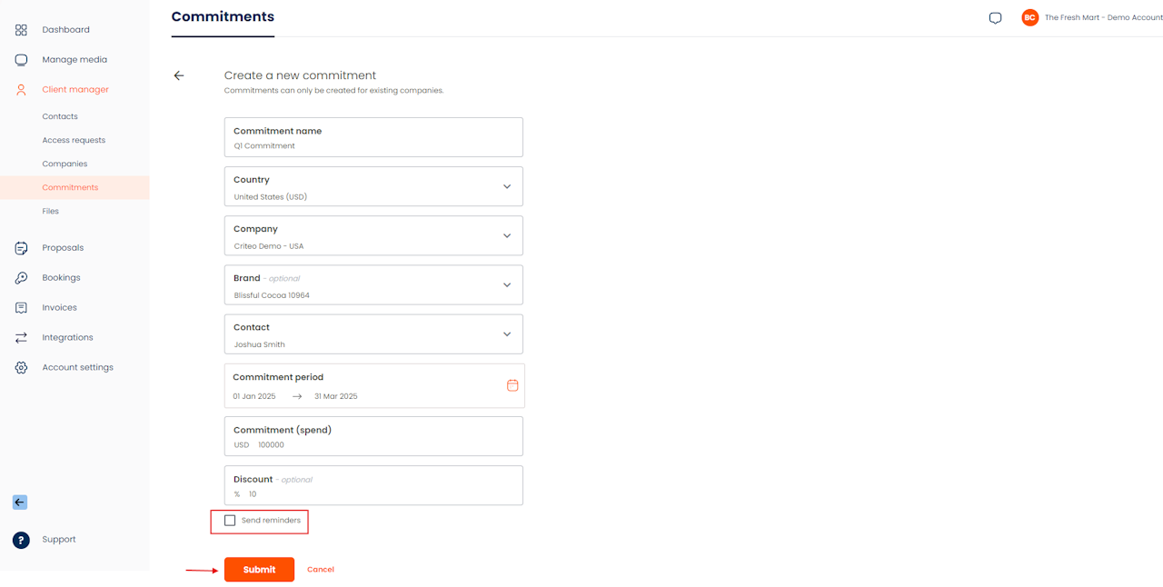The height and width of the screenshot is (587, 1163).
Task: Go back using the back arrow
Action: click(179, 75)
